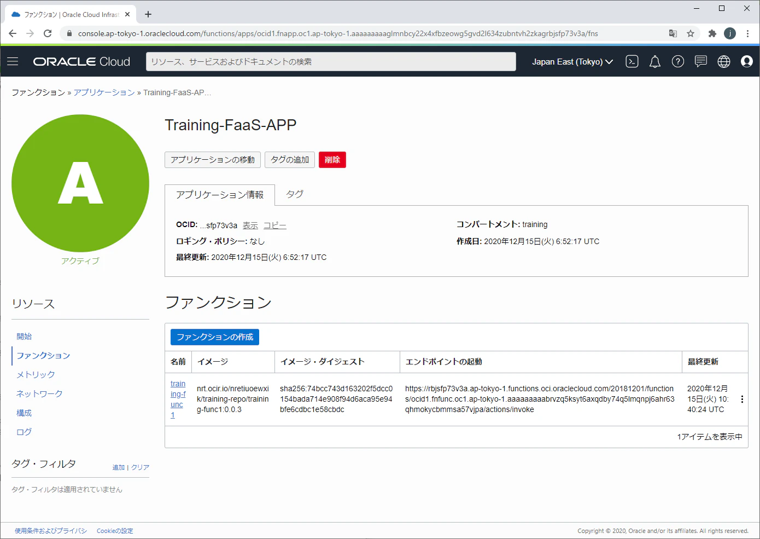Click the アプリケーションの移動 button
The image size is (760, 539).
pos(213,160)
